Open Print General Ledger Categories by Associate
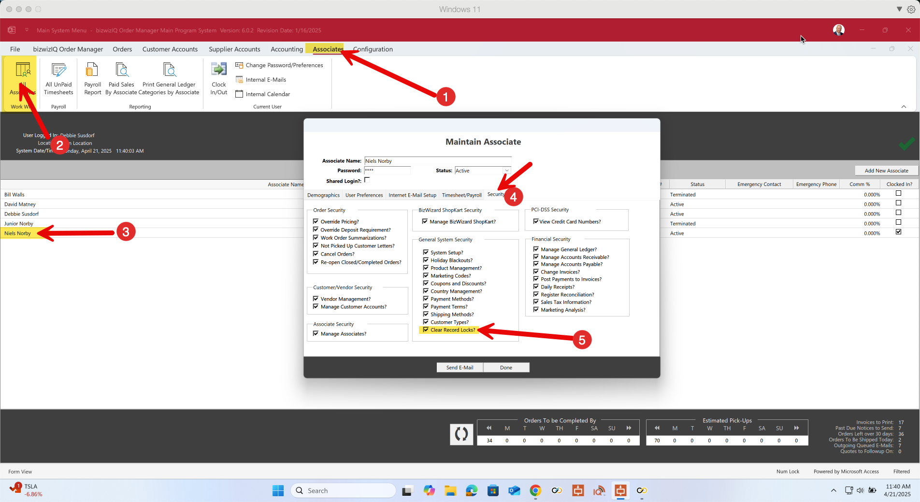 (x=169, y=79)
